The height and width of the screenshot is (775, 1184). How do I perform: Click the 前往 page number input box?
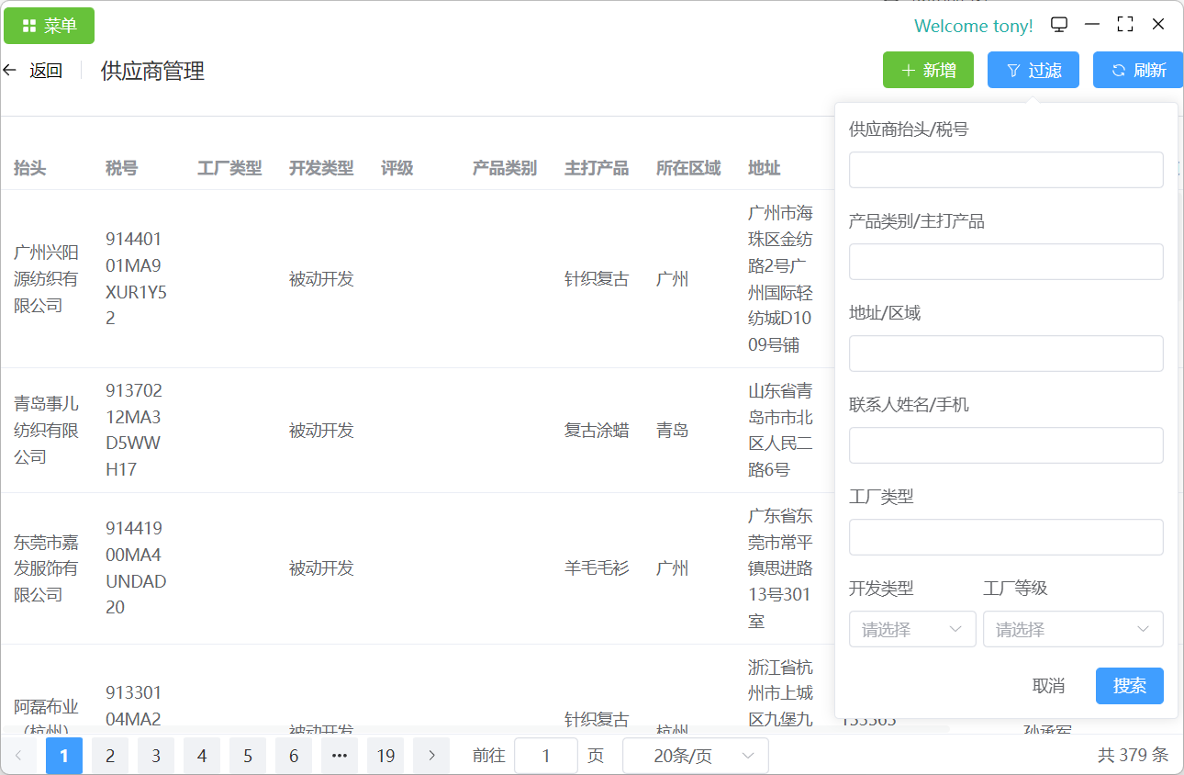pyautogui.click(x=546, y=756)
